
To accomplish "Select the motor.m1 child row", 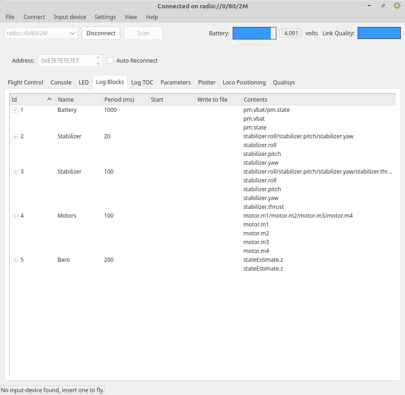I will (256, 225).
